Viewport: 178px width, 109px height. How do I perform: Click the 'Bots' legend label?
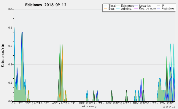pyautogui.click(x=112, y=9)
